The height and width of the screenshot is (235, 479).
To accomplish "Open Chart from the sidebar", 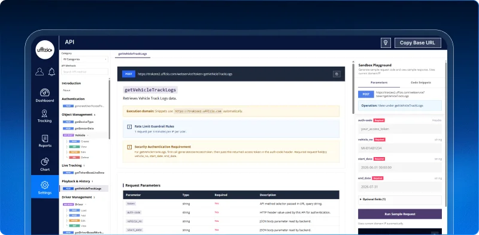I will click(x=44, y=164).
